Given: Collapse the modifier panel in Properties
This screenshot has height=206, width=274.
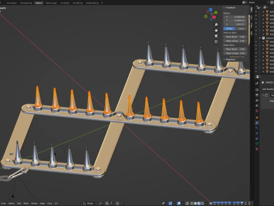Looking at the screenshot, I should pyautogui.click(x=264, y=96).
